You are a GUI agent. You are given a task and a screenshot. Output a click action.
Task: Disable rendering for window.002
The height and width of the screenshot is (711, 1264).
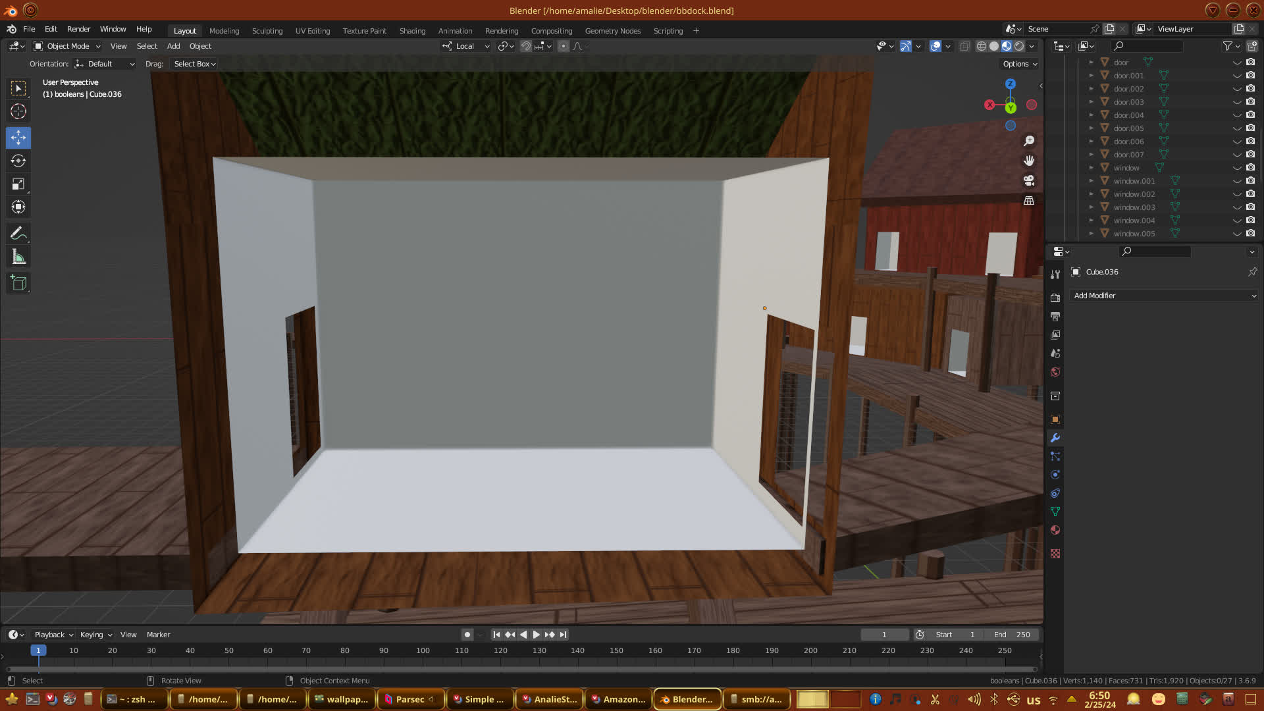1250,194
